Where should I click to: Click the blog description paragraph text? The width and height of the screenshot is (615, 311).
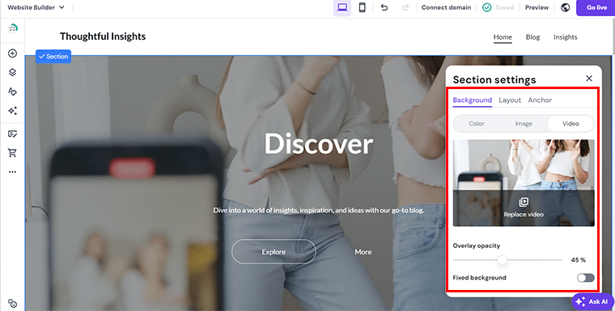coord(319,211)
